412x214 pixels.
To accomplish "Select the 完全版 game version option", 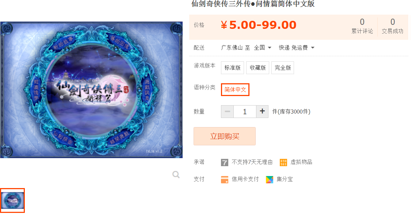I will tap(283, 68).
